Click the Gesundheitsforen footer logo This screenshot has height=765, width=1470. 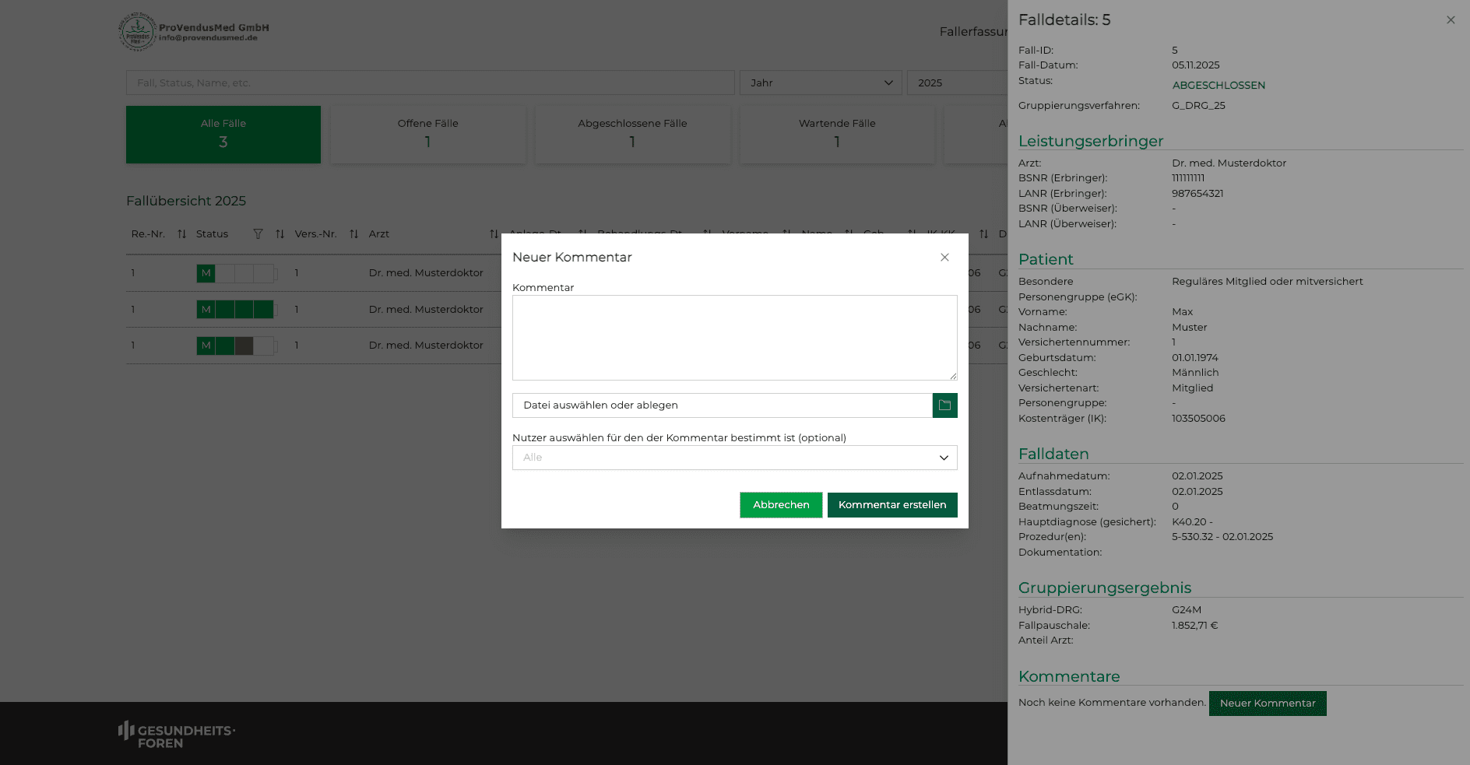(x=177, y=735)
